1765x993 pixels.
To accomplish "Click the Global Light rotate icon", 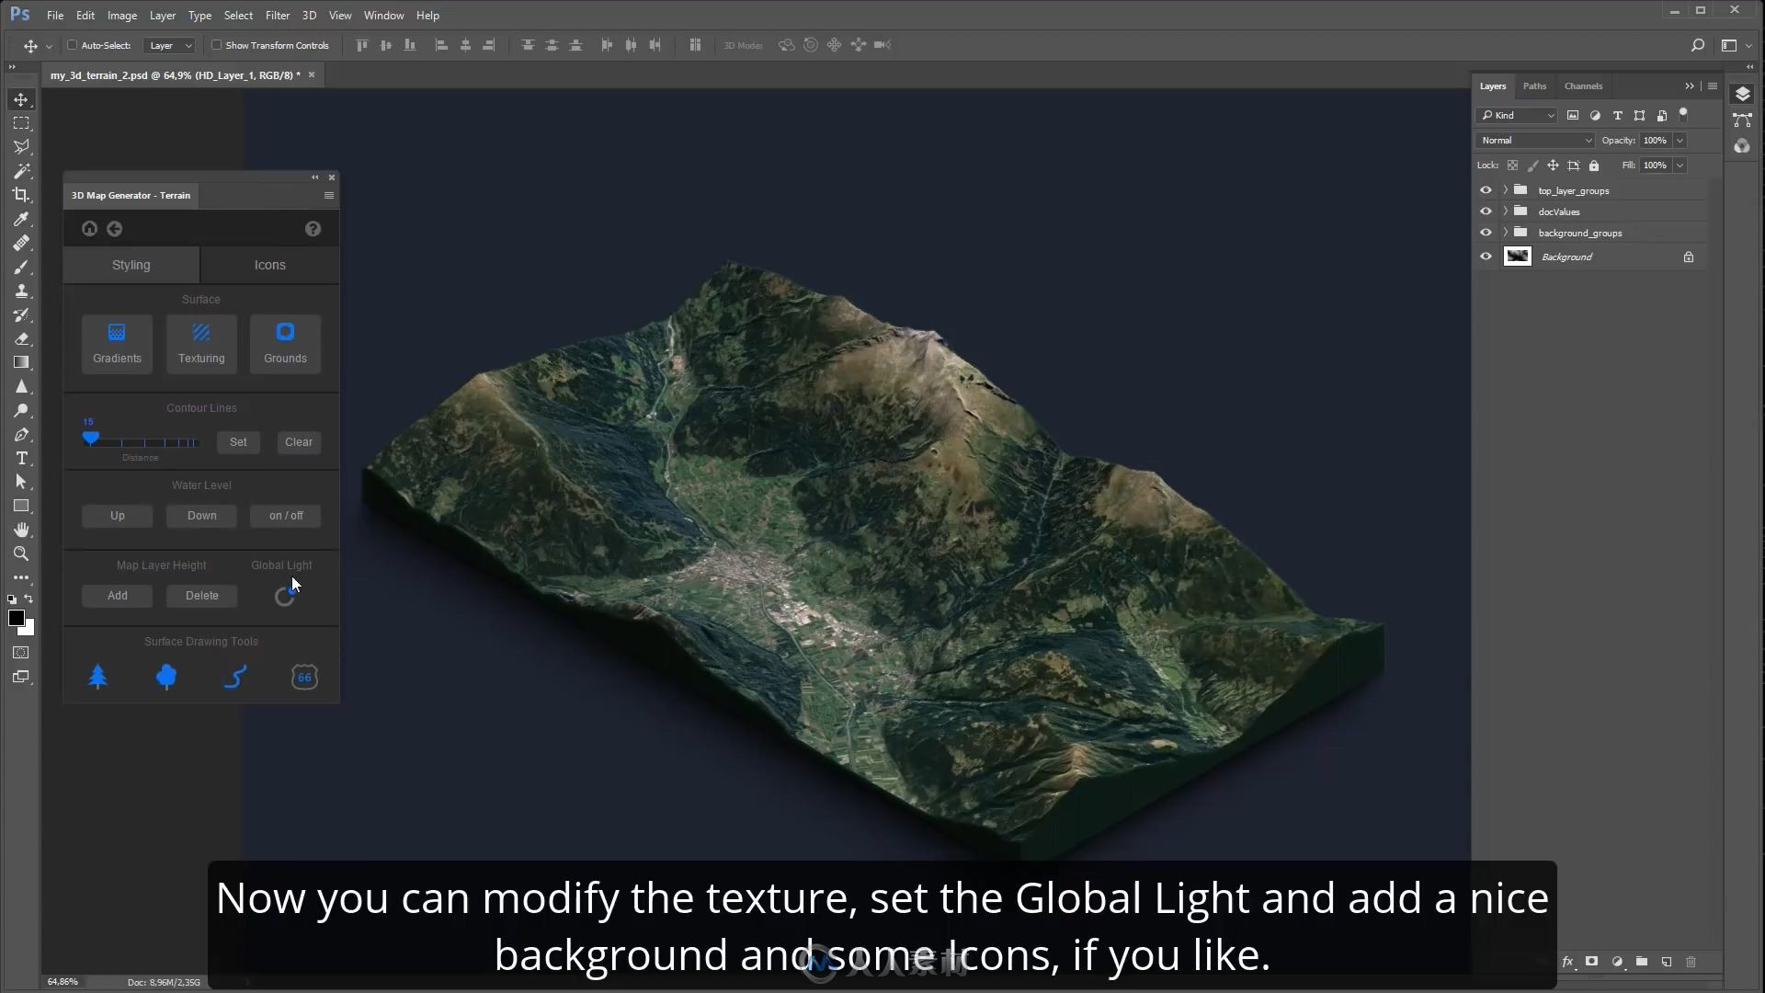I will pos(285,597).
